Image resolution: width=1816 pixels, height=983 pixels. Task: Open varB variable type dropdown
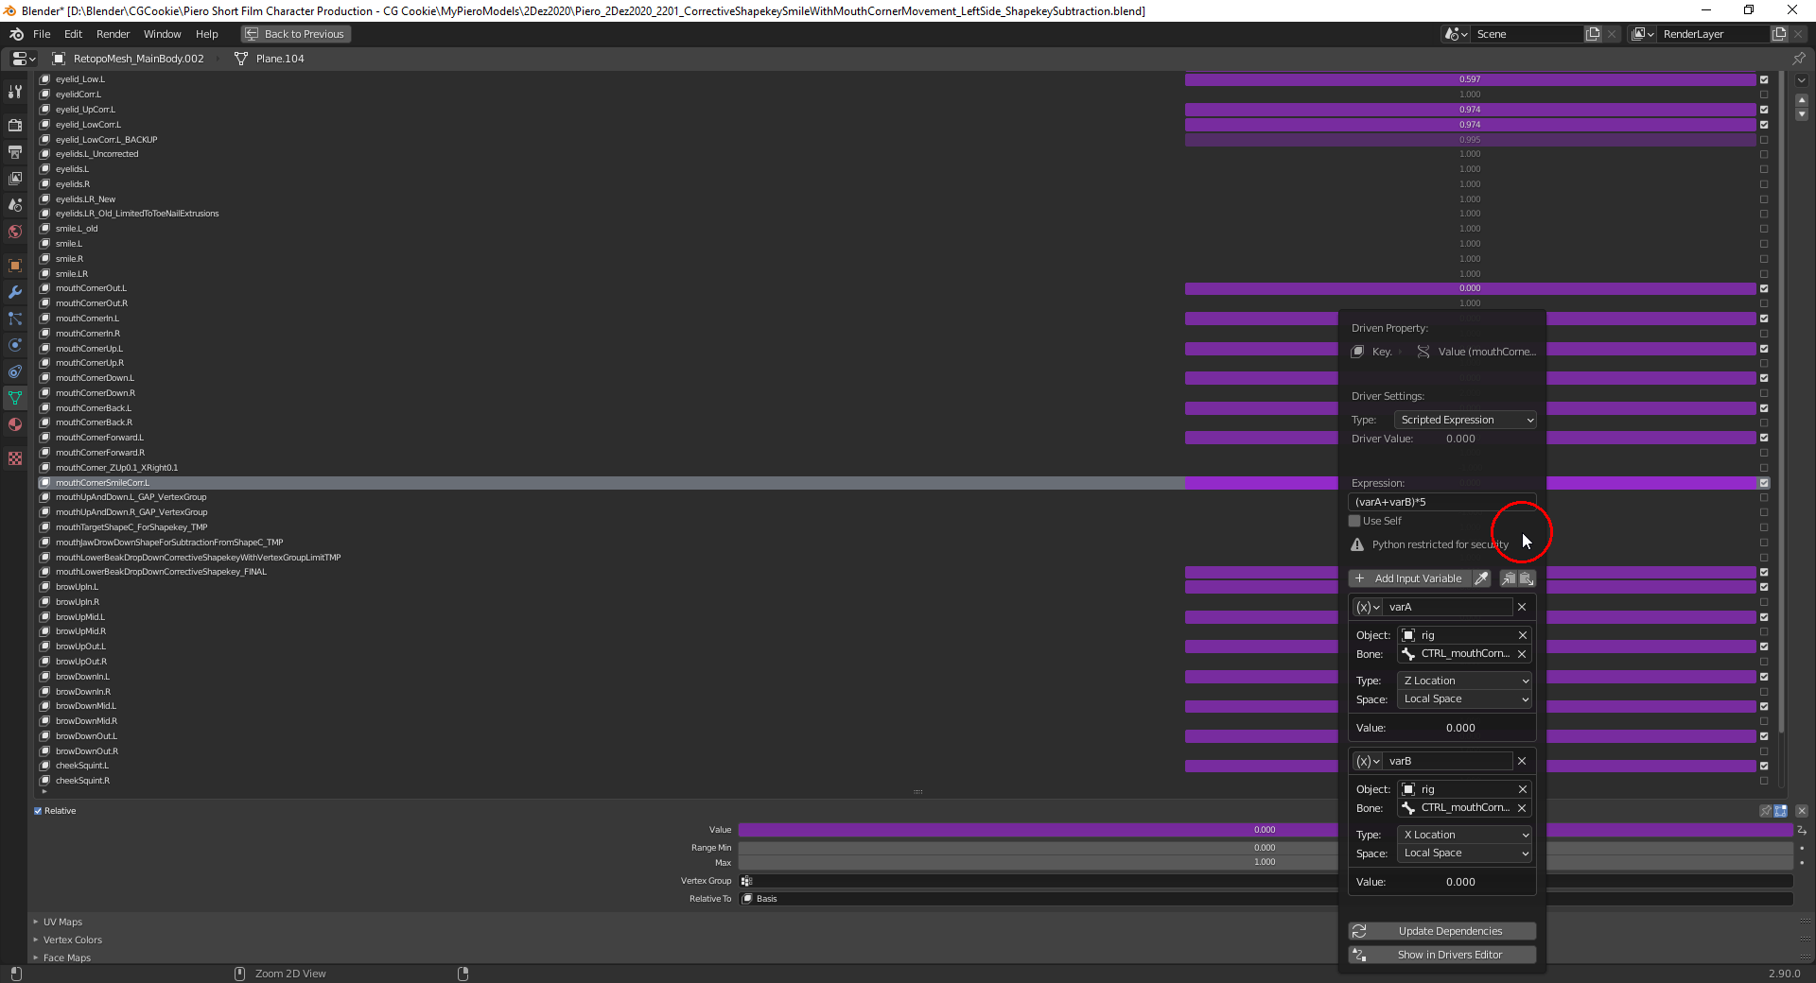[x=1368, y=761]
